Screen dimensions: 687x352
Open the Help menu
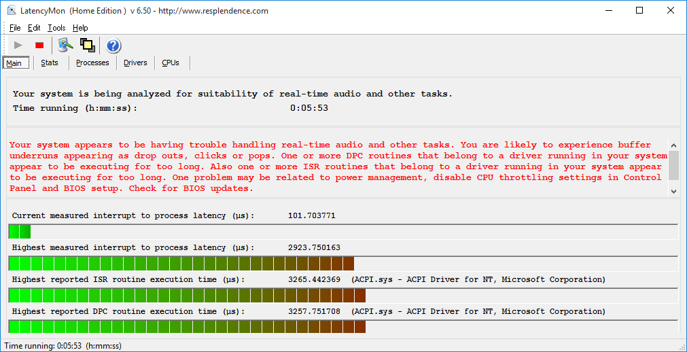(80, 28)
